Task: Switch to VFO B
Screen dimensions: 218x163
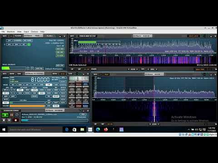Action: [x=5, y=93]
